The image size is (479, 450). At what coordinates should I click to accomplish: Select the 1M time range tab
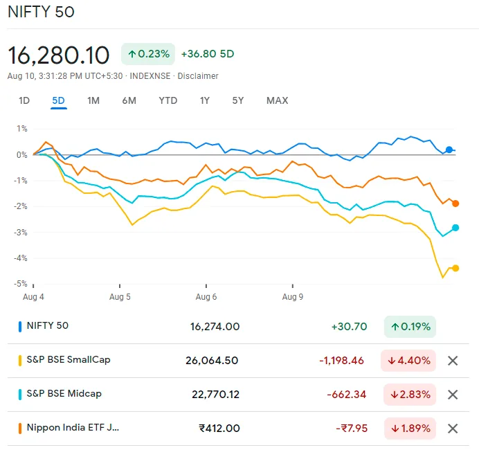(93, 100)
